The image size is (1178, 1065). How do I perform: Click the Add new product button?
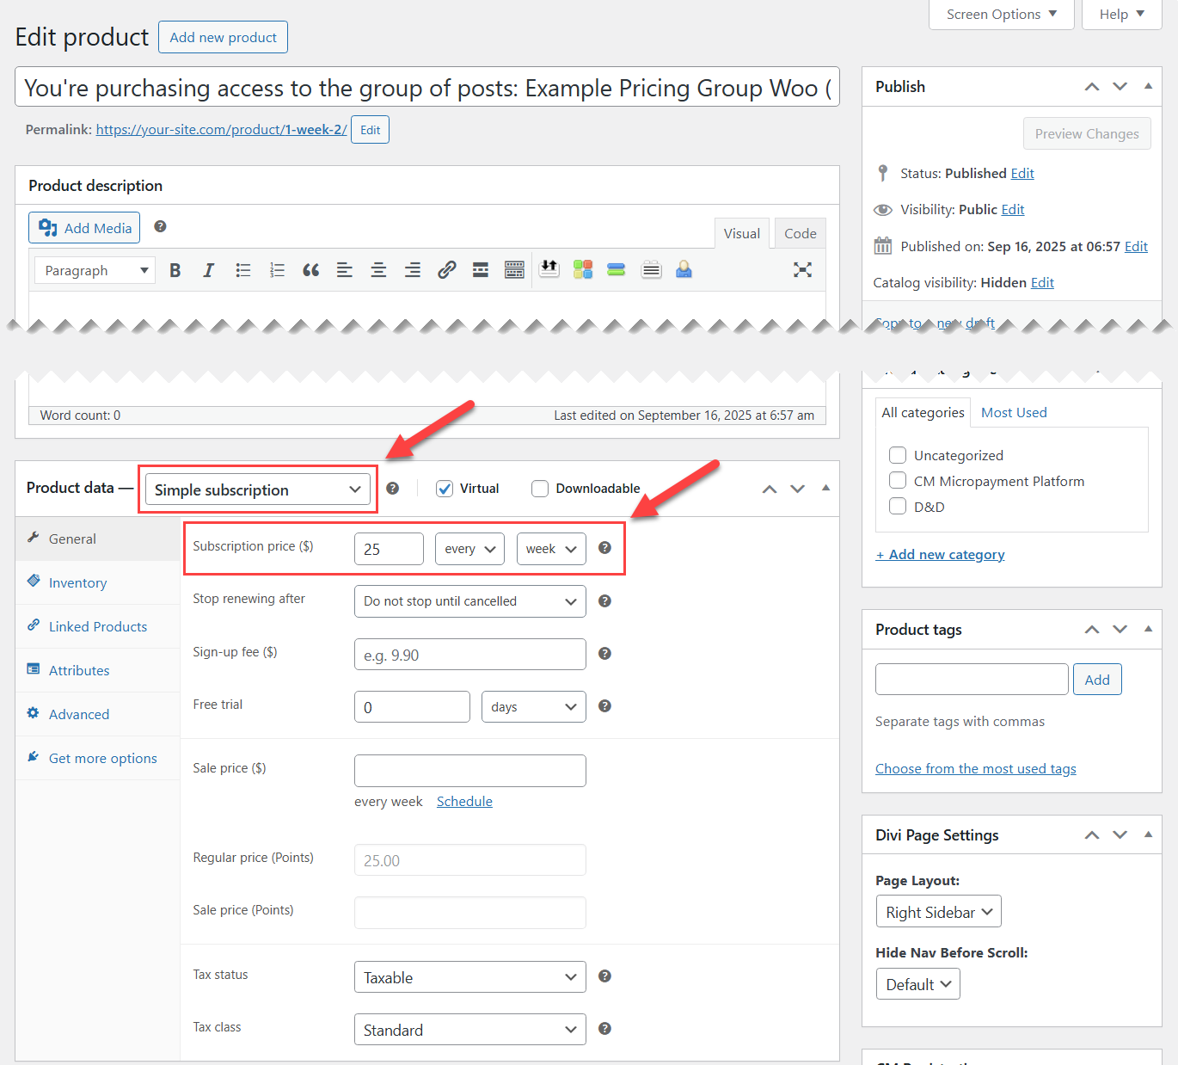click(x=223, y=37)
